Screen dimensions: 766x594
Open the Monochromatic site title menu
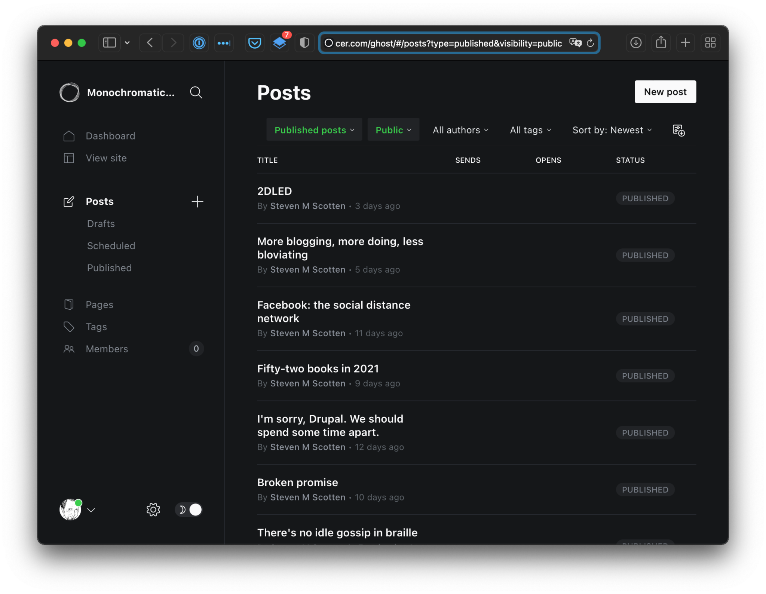click(x=131, y=92)
